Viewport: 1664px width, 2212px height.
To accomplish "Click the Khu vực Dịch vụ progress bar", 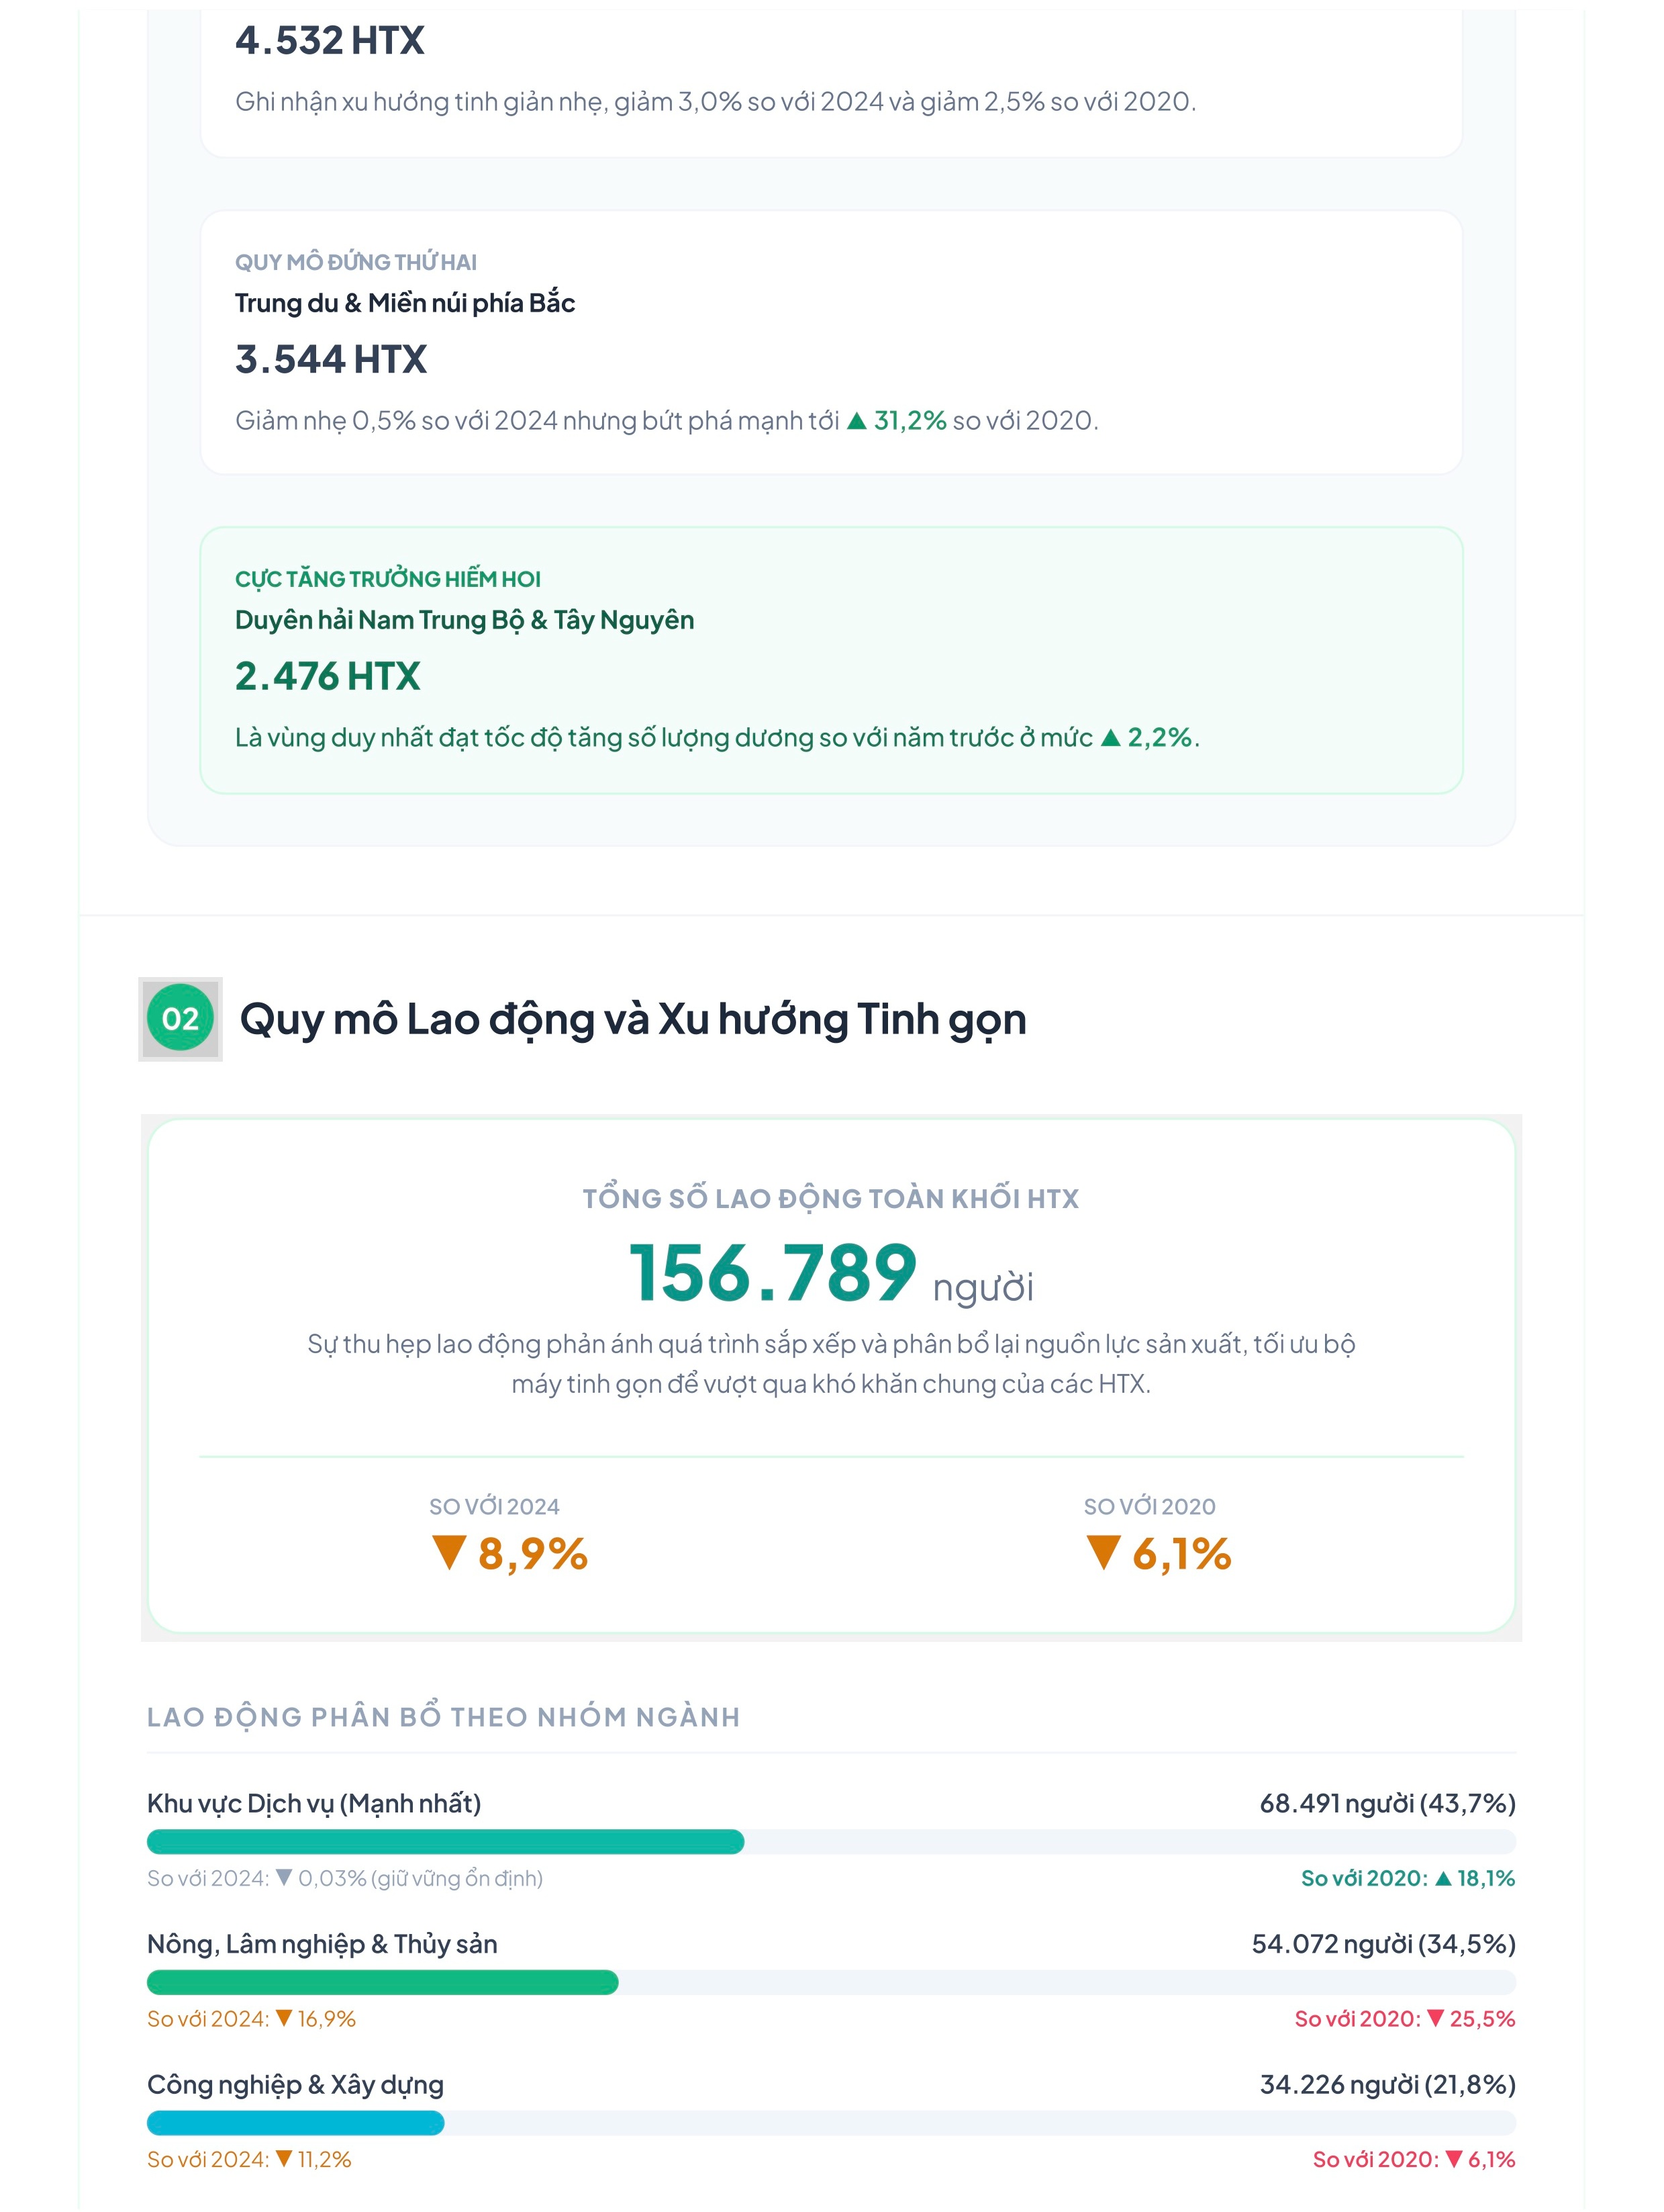I will tap(832, 1841).
